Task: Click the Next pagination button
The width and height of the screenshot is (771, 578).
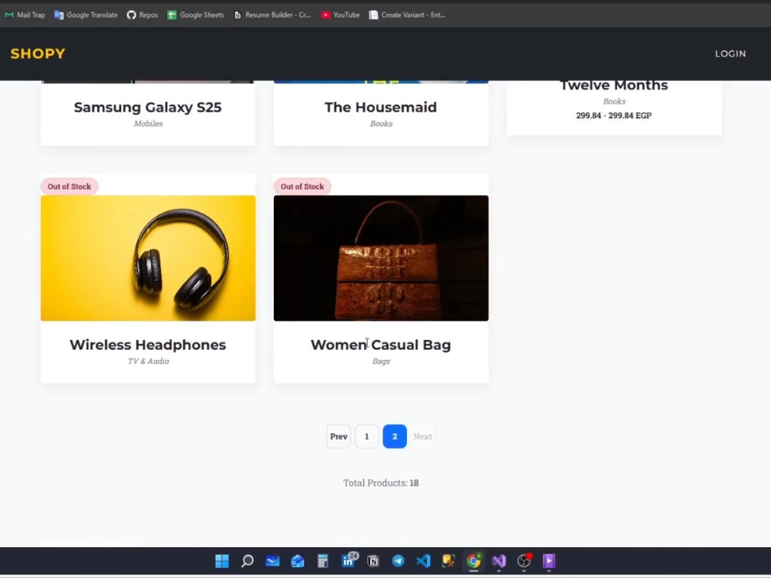Action: click(423, 436)
